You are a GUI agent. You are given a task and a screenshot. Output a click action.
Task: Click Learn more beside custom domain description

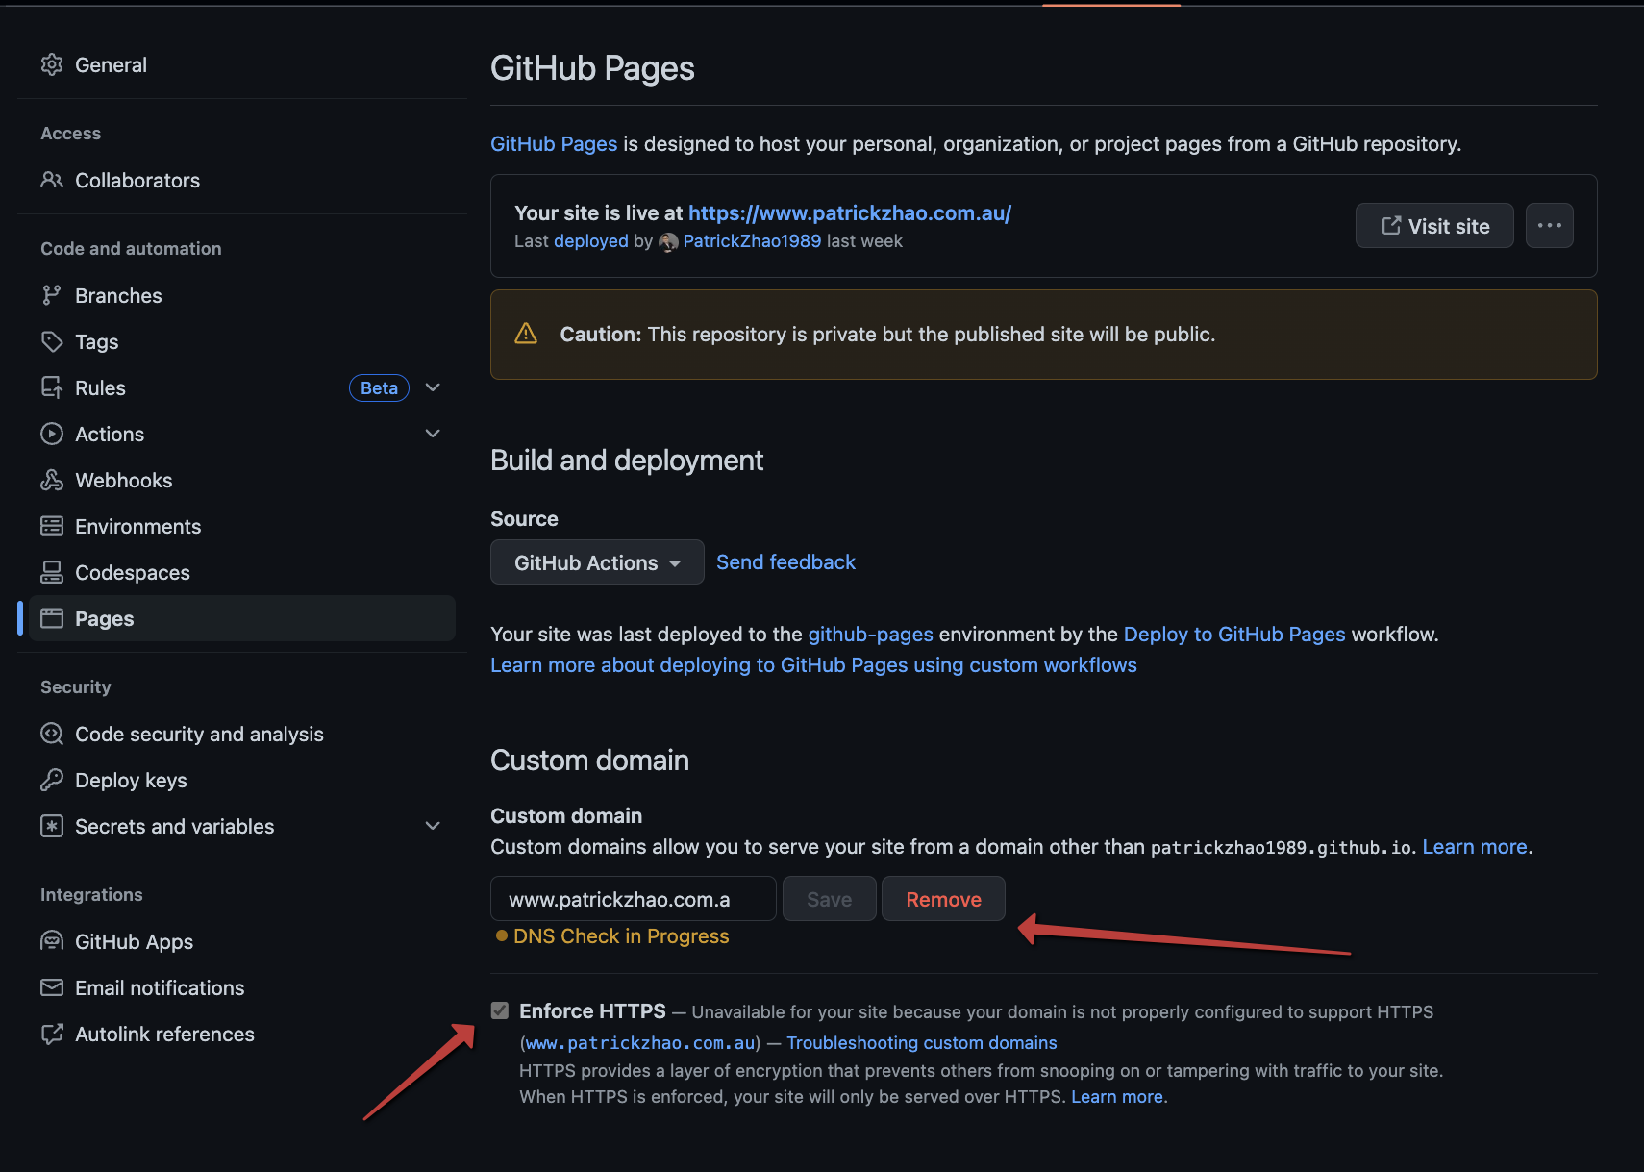click(1475, 847)
